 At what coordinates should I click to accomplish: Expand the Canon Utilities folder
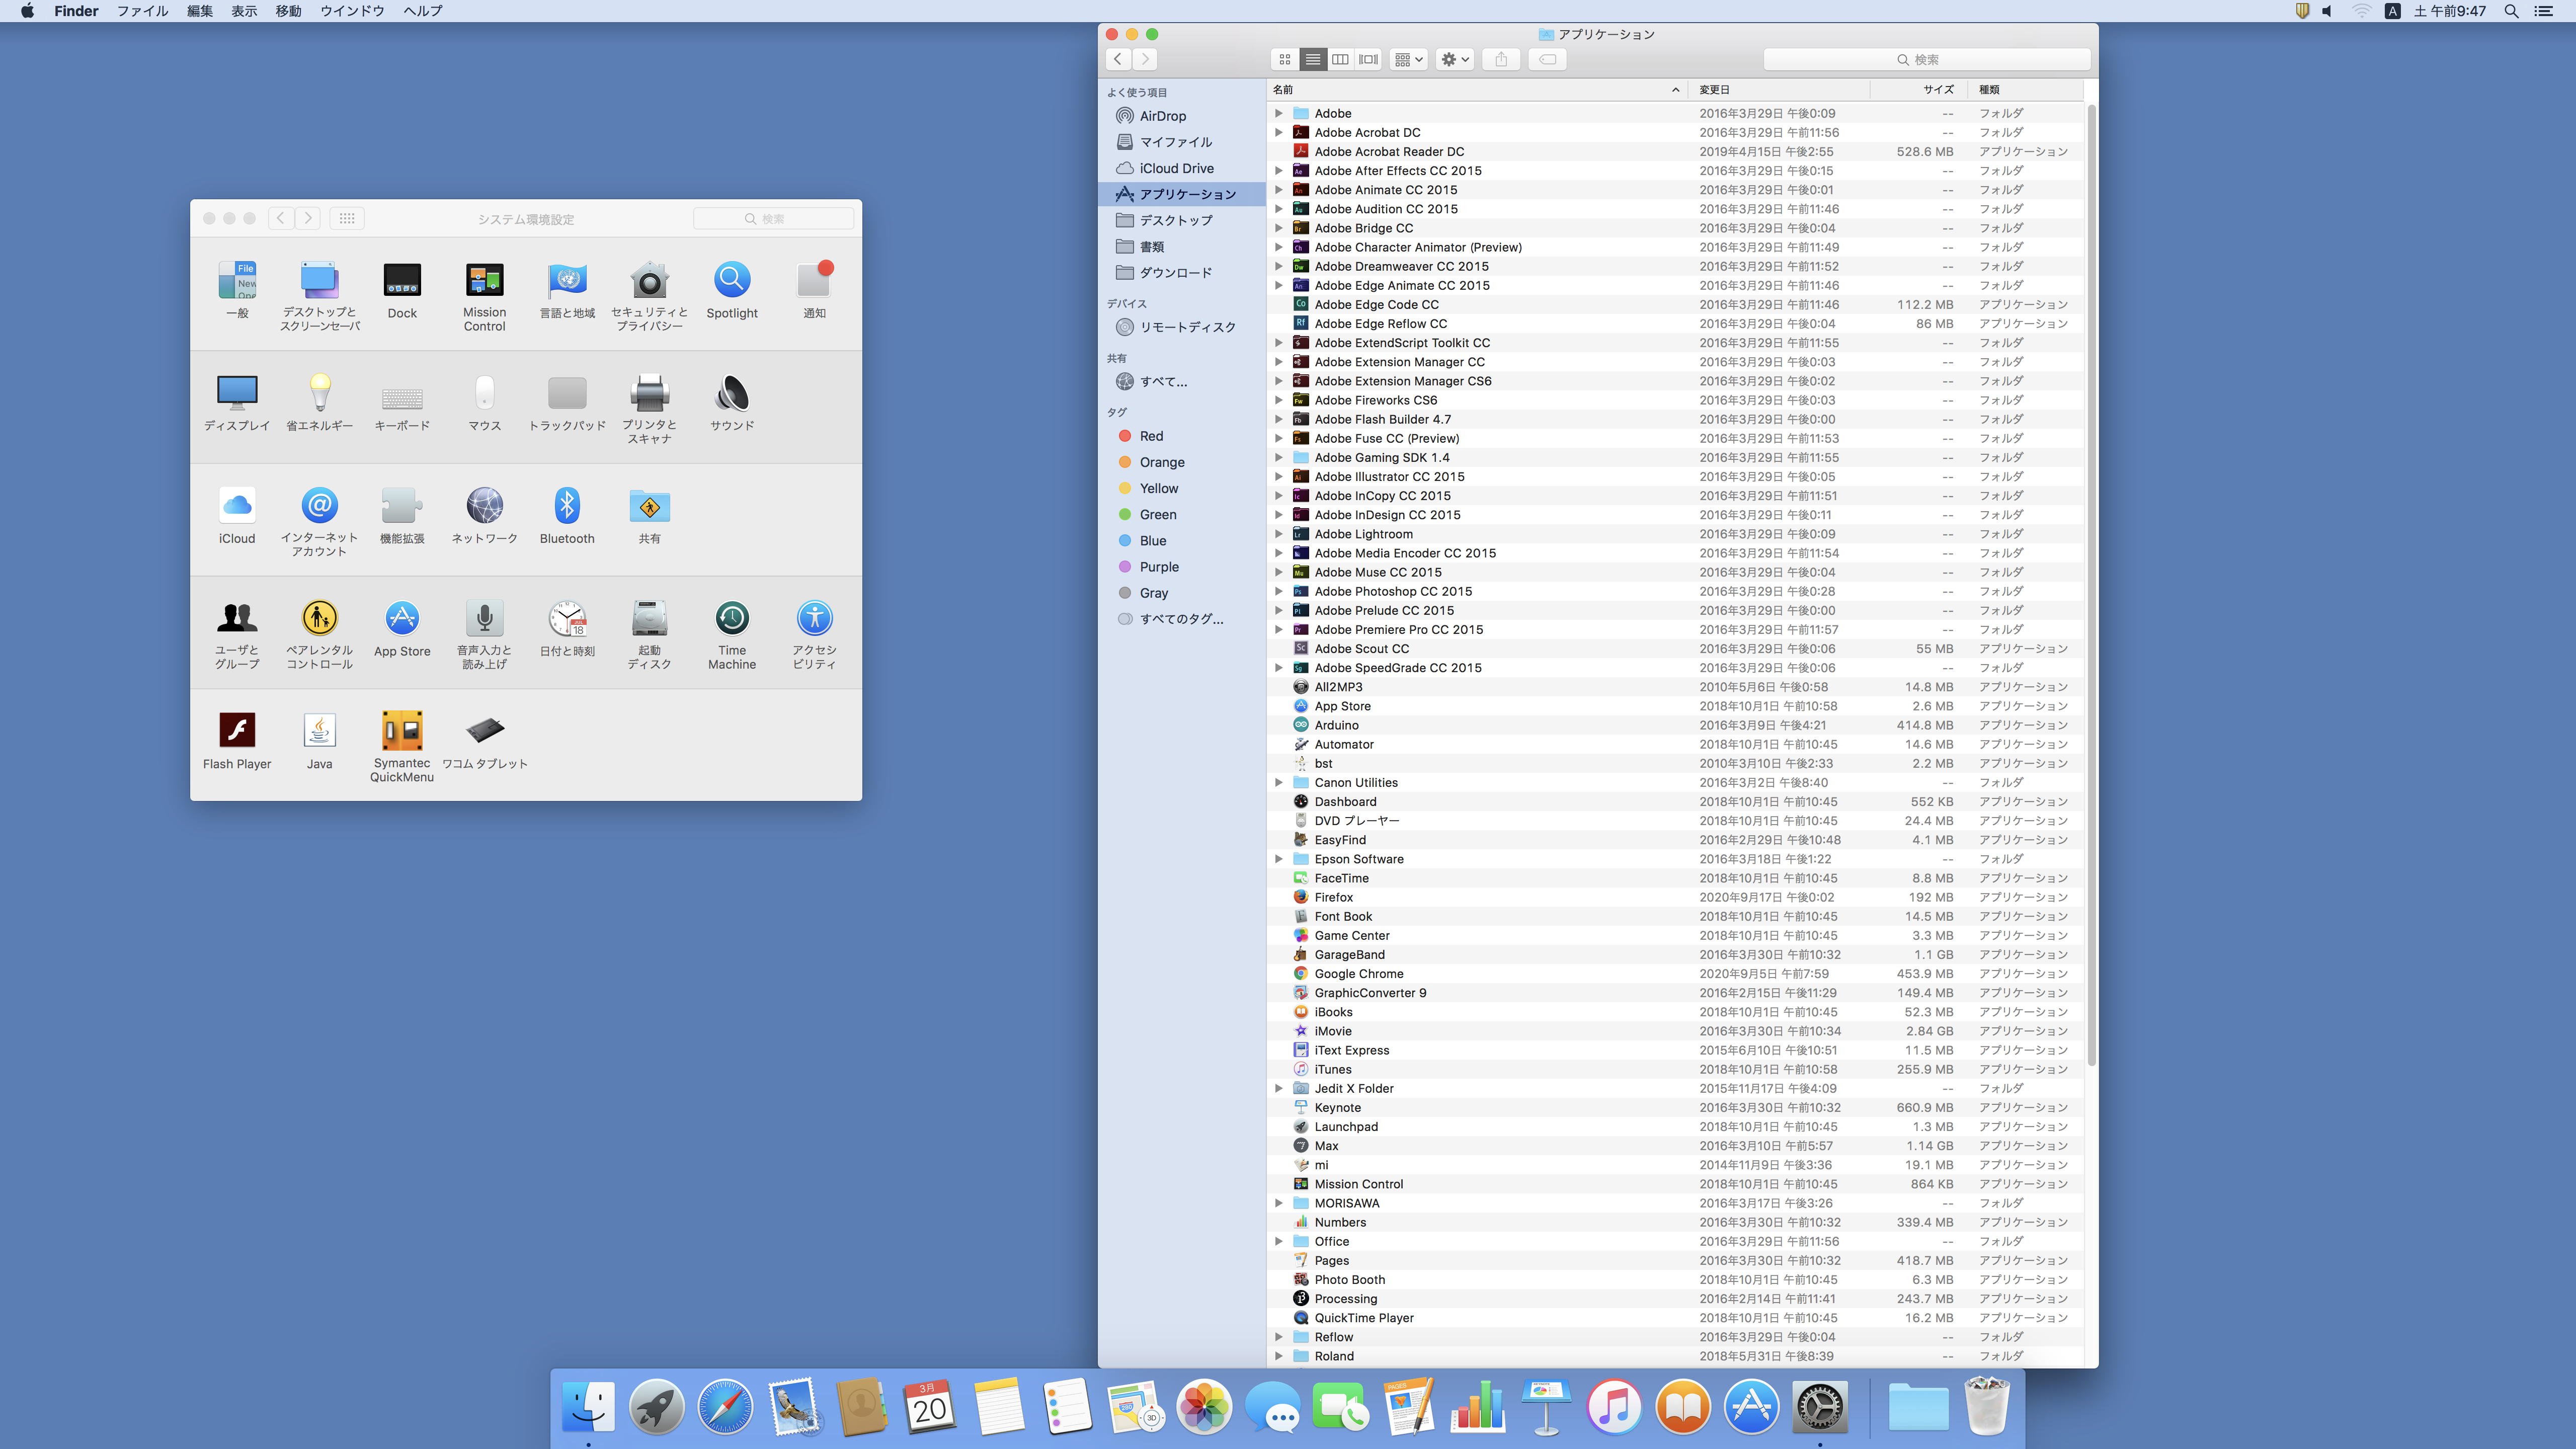click(x=1278, y=782)
